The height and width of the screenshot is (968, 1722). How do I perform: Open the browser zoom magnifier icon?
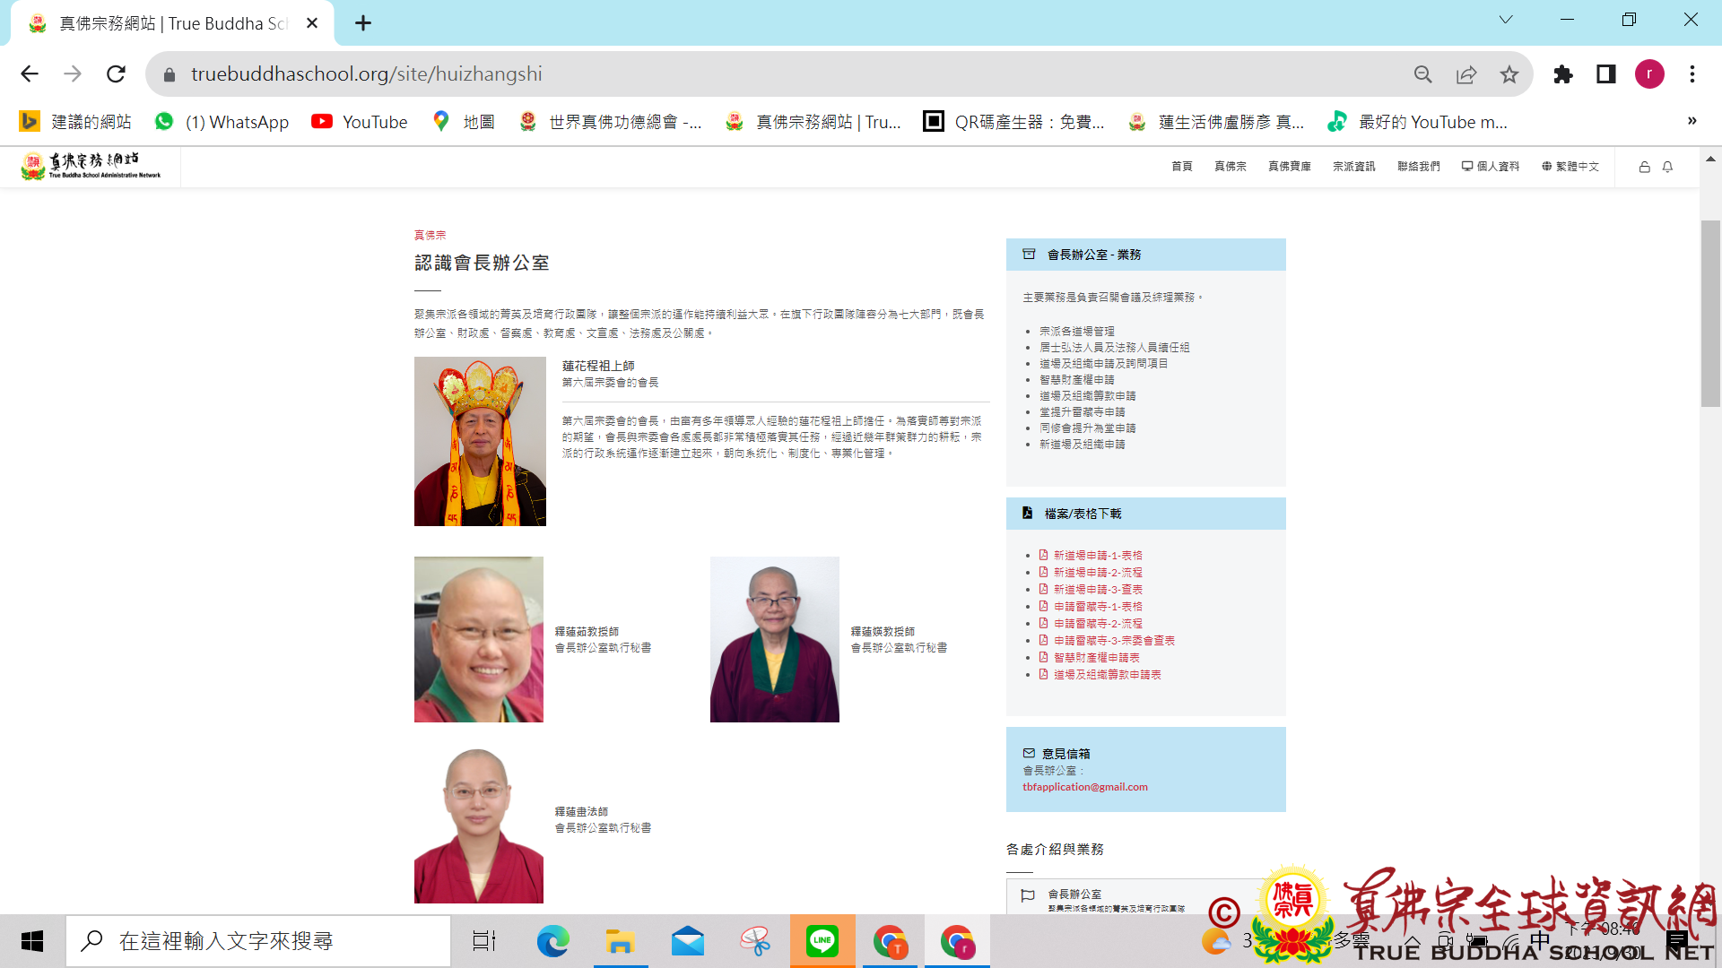click(1423, 74)
